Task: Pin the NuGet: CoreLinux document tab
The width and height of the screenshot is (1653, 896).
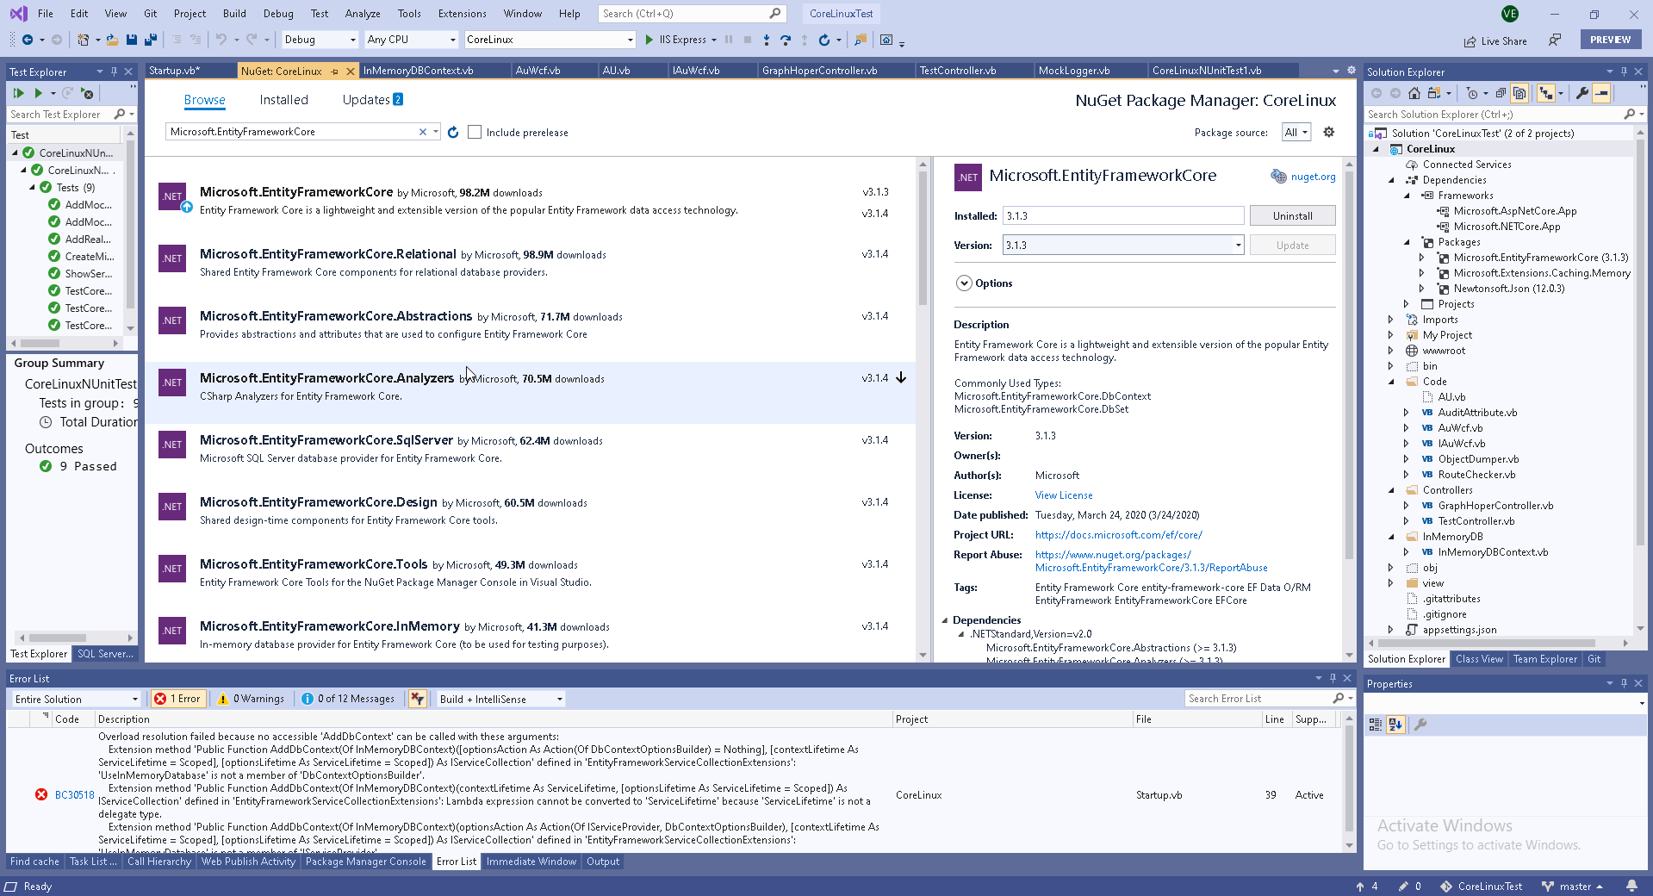Action: pos(335,72)
